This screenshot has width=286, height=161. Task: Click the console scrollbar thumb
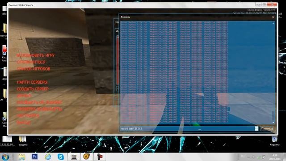tap(273, 116)
